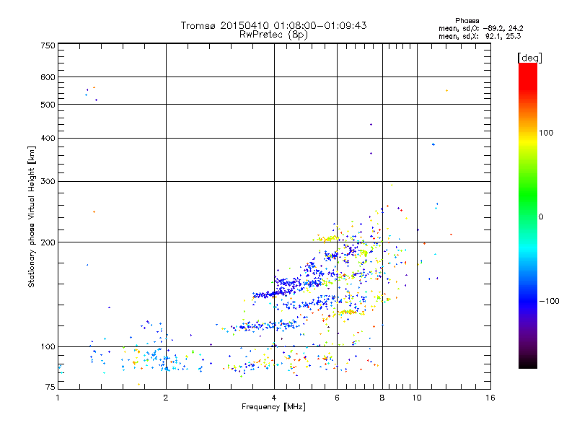Viewport: 577px width, 433px height.
Task: Click the colorbar tick label '0'
Action: pyautogui.click(x=541, y=217)
